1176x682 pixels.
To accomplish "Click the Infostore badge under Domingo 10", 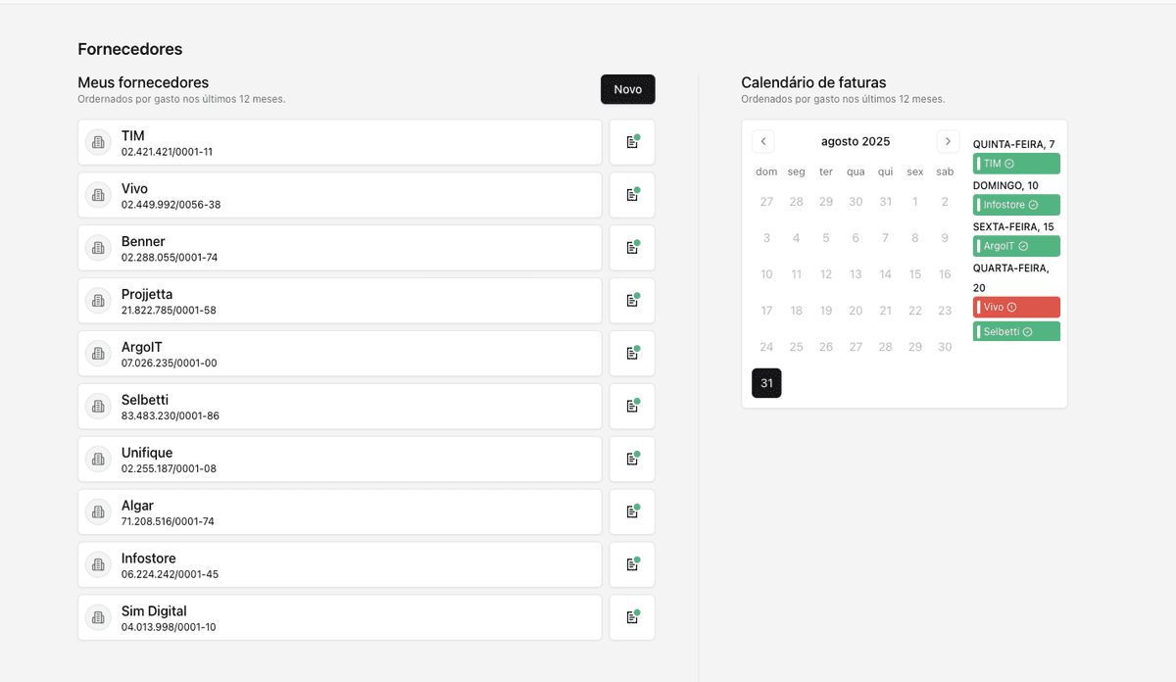I will 1015,205.
